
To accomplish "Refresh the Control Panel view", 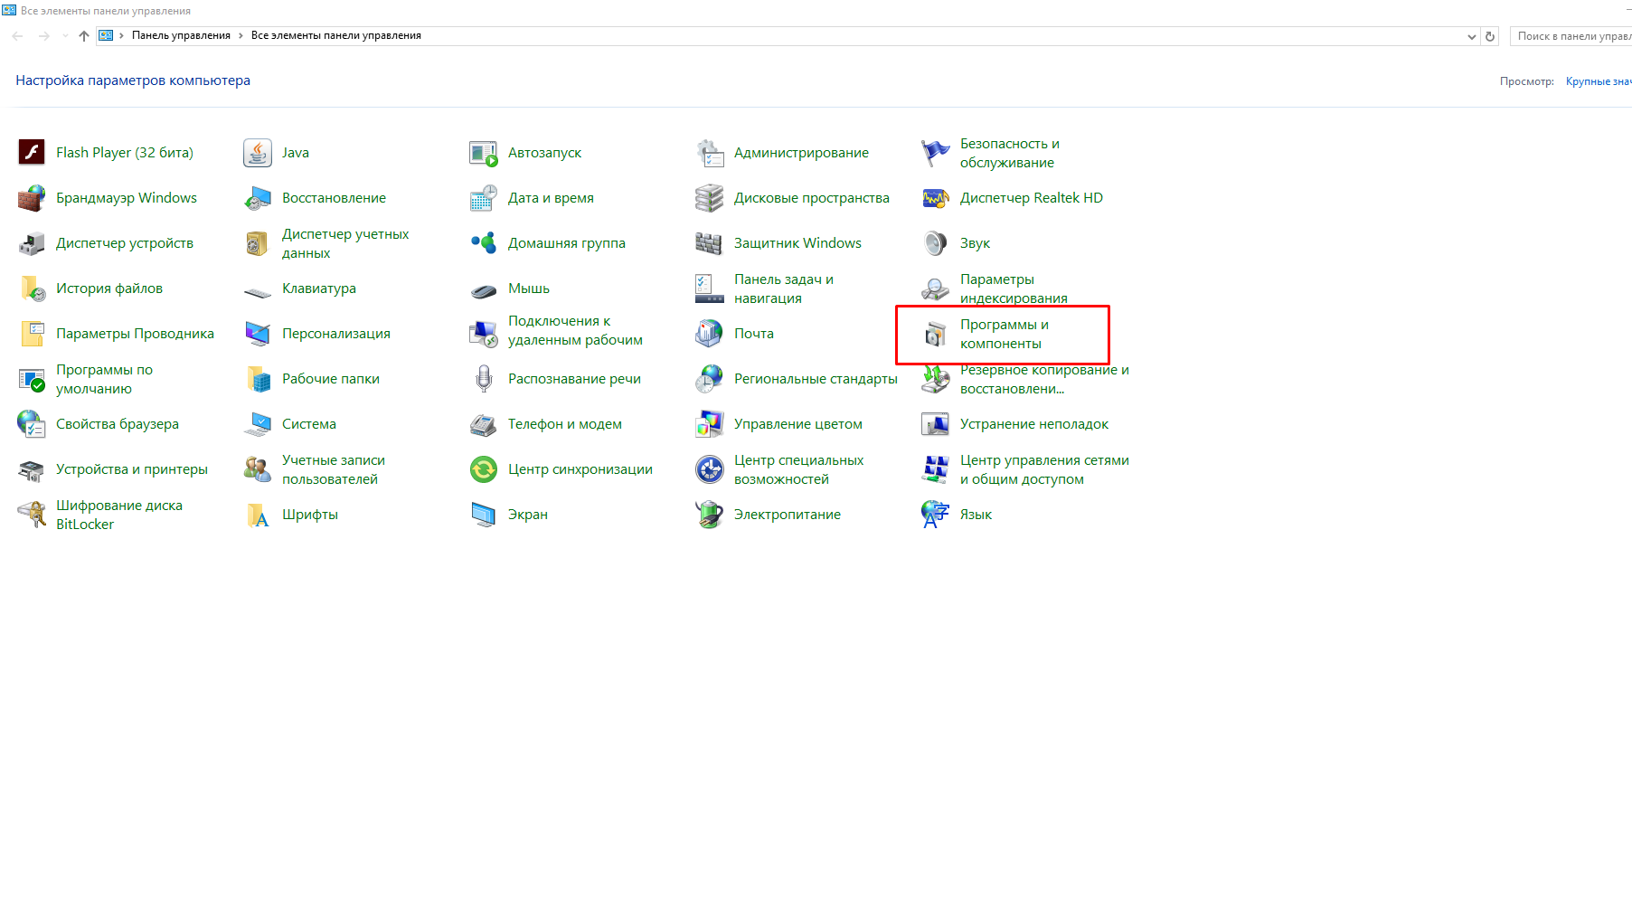I will [x=1490, y=36].
